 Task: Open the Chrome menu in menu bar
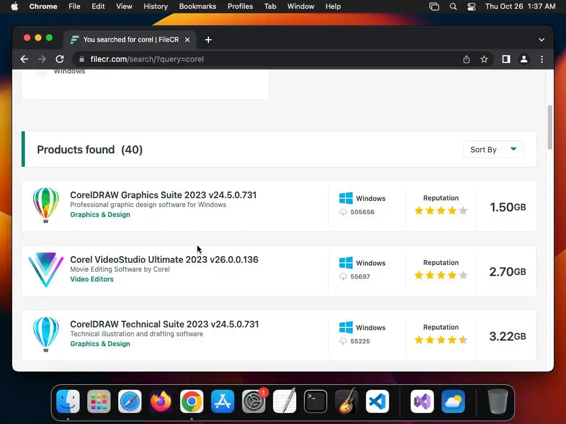pyautogui.click(x=43, y=7)
